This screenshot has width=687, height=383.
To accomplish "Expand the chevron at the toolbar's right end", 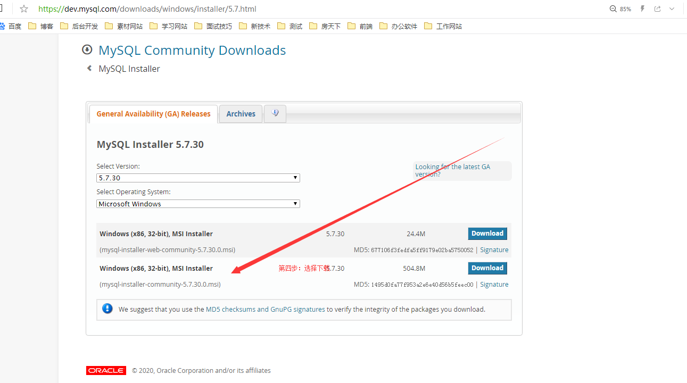I will pos(672,9).
